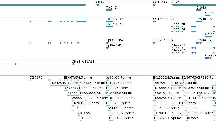Select the CG17244-RA transcript arrow
Image resolution: width=216 pixels, height=122 pixels.
tap(154, 22)
